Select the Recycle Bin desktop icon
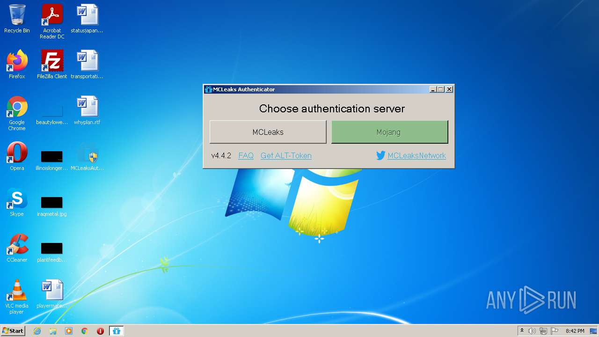 (x=17, y=19)
